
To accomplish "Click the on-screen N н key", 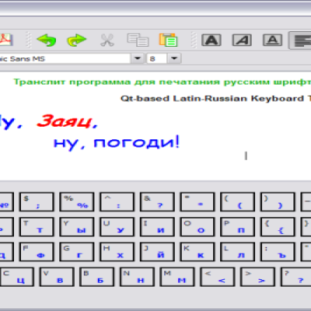I will click(x=137, y=277).
